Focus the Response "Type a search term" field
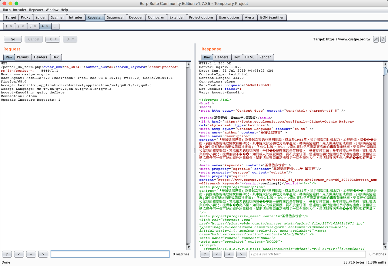Image resolution: width=388 pixels, height=266 pixels. 307,254
